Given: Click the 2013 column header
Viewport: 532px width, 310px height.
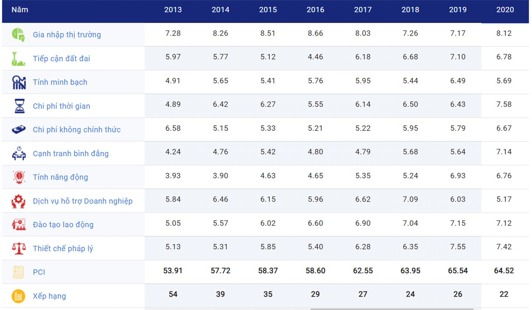Looking at the screenshot, I should 173,10.
